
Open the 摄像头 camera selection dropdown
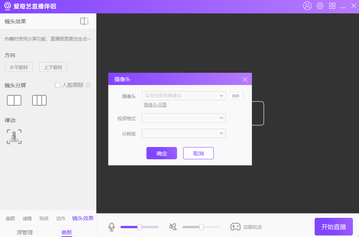click(x=184, y=95)
